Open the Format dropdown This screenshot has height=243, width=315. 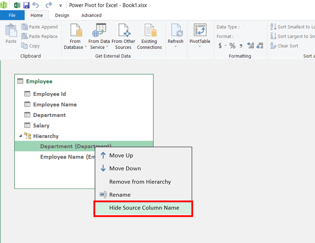(x=238, y=36)
